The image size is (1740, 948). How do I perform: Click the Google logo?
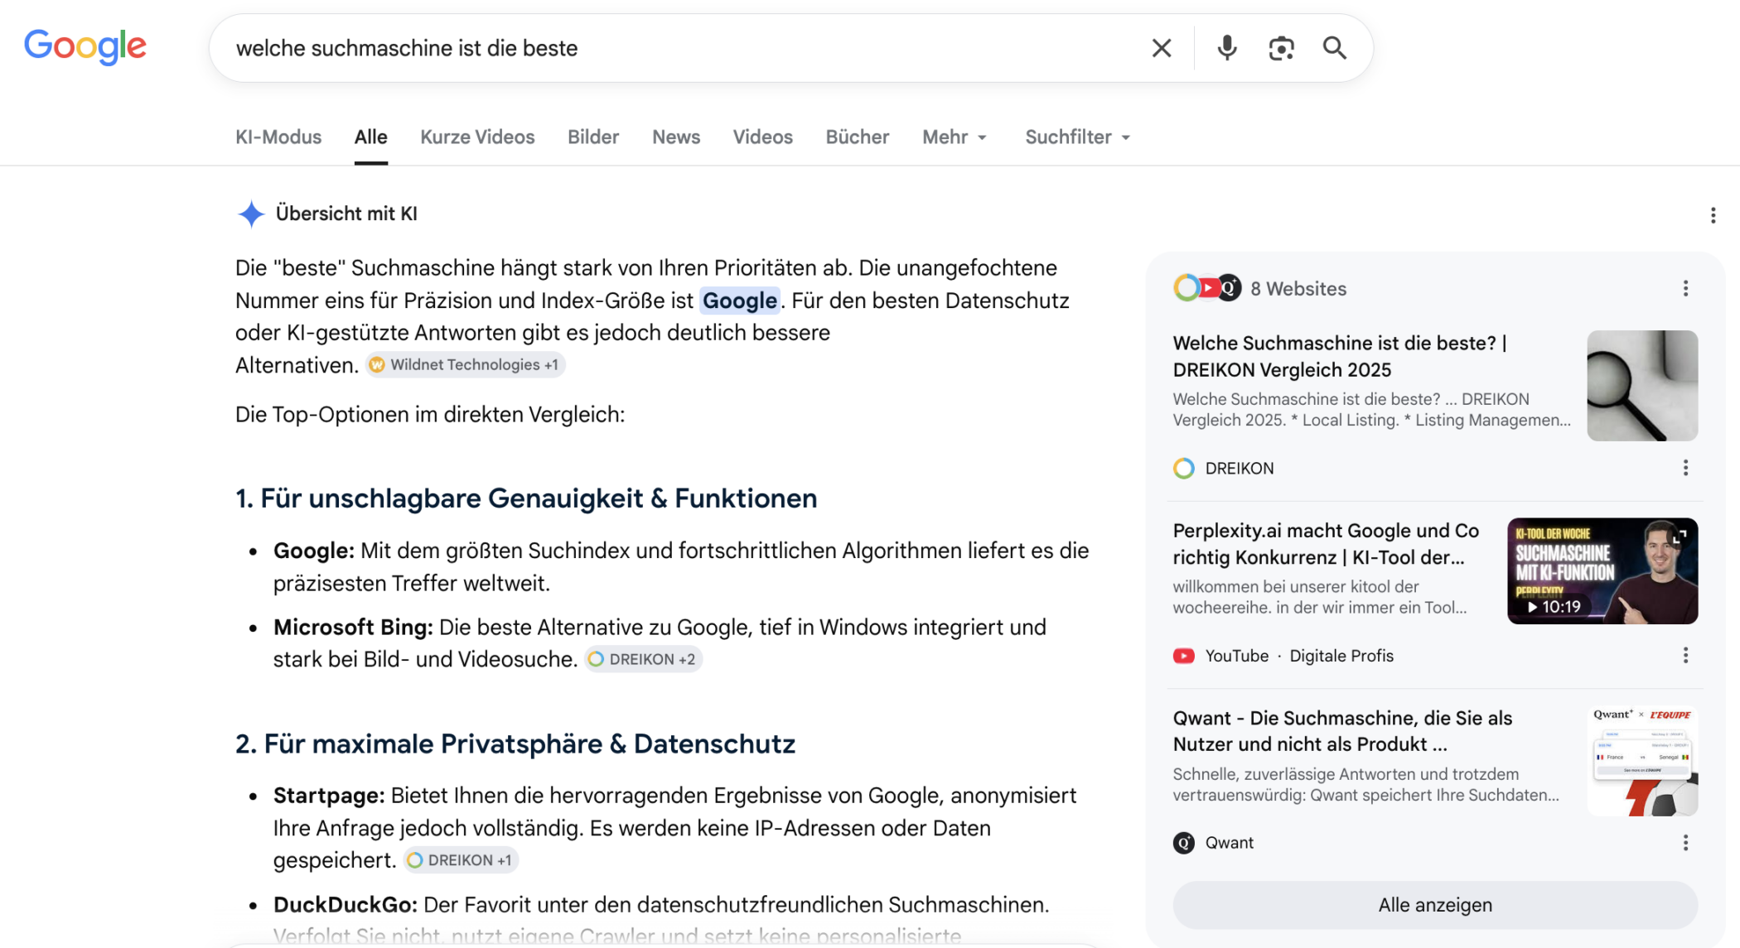85,46
